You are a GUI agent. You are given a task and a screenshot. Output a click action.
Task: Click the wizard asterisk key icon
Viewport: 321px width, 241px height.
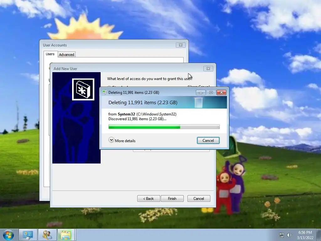[83, 89]
